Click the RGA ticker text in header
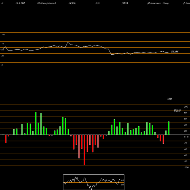This screenshot has width=190, height=190. click(x=125, y=3)
